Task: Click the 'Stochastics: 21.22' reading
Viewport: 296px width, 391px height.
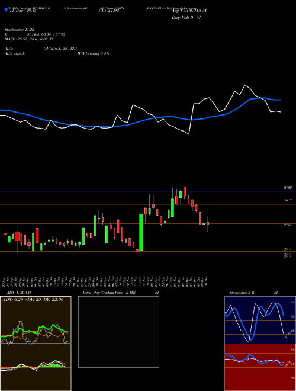Action: tap(19, 30)
